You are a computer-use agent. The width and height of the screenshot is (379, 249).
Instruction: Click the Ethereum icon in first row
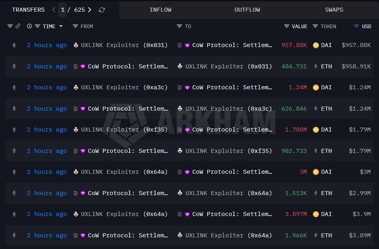pyautogui.click(x=14, y=45)
